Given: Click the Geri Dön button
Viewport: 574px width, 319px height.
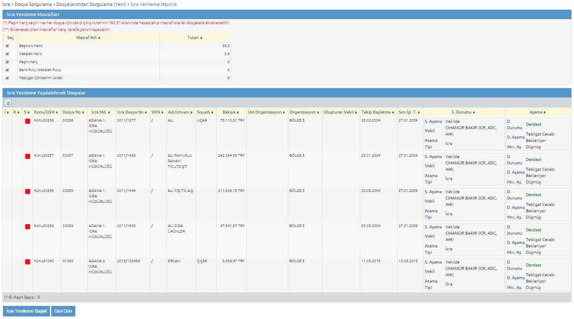Looking at the screenshot, I should coord(63,311).
